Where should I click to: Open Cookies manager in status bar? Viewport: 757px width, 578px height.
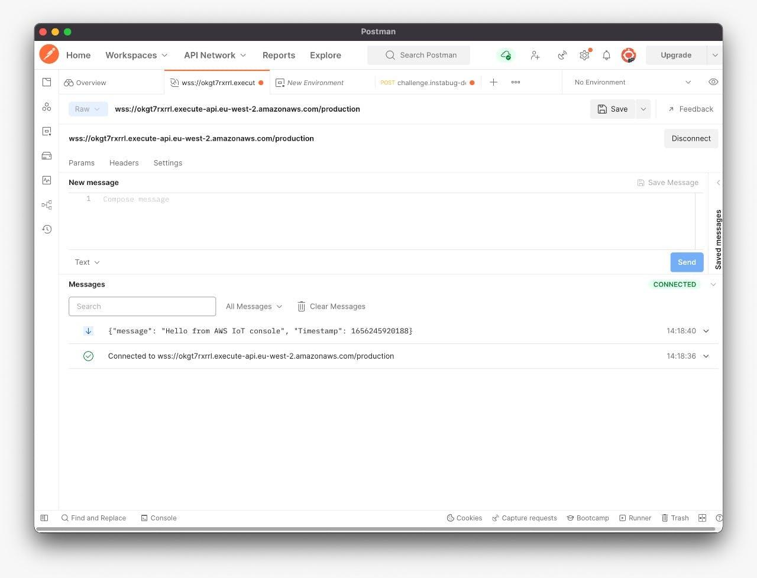(x=464, y=518)
